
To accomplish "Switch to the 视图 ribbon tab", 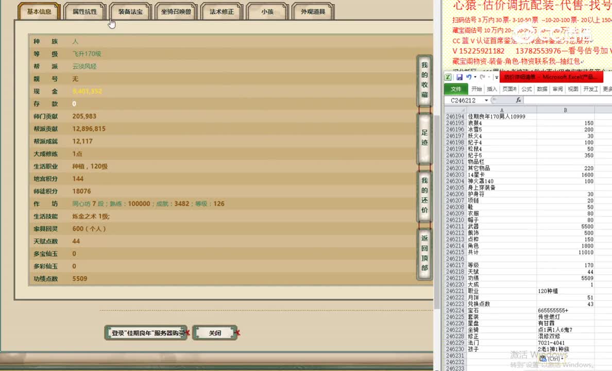I will 573,89.
